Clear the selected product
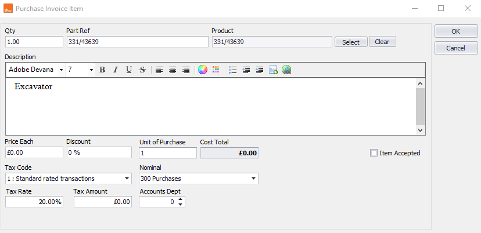 click(x=382, y=42)
